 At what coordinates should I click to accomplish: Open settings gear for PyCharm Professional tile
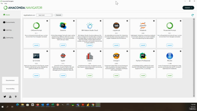(x=154, y=51)
